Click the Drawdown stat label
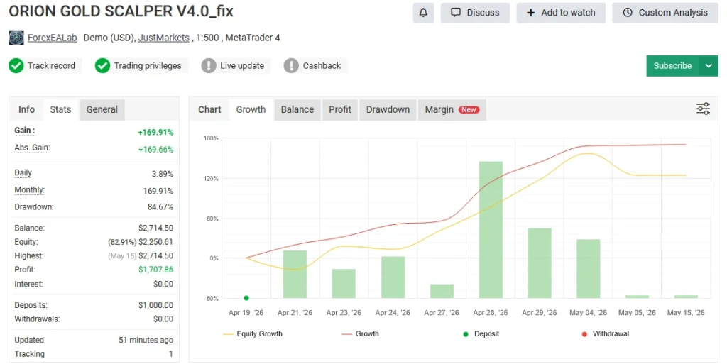 point(34,207)
